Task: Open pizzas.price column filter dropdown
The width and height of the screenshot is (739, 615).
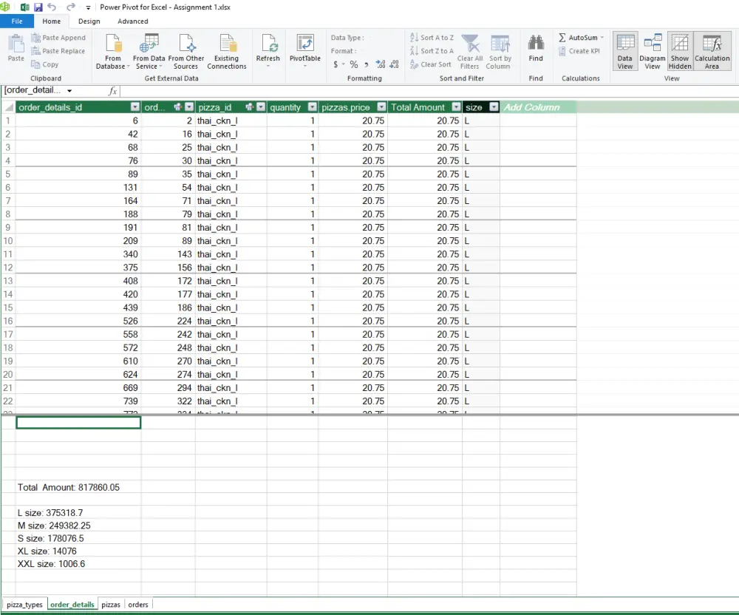Action: pos(382,107)
